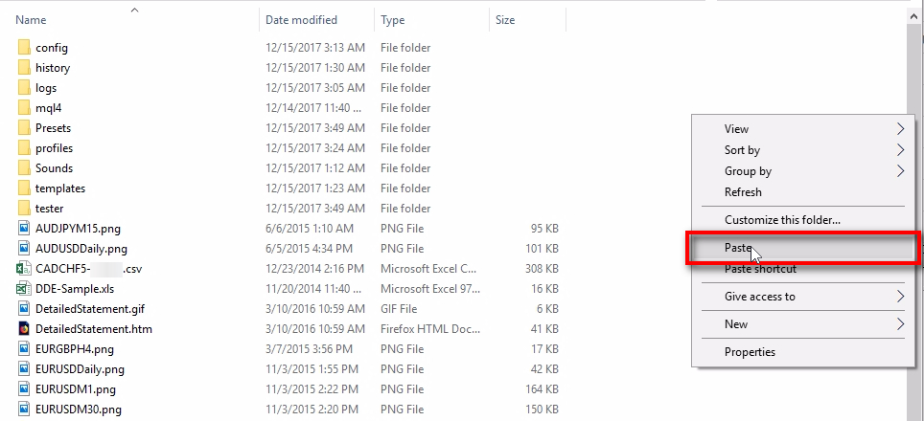Select the profiles folder icon
924x421 pixels.
pos(24,148)
